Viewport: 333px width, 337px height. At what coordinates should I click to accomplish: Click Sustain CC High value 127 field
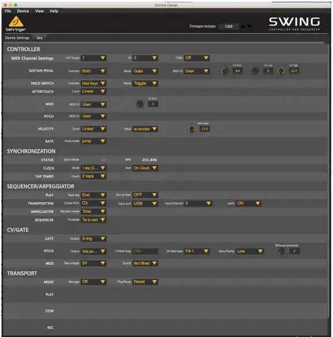click(294, 71)
